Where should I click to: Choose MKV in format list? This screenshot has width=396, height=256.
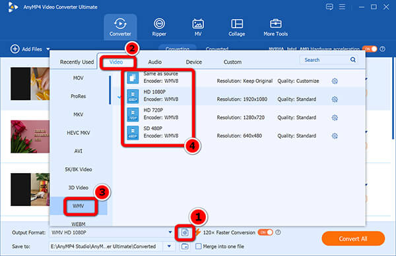[79, 115]
